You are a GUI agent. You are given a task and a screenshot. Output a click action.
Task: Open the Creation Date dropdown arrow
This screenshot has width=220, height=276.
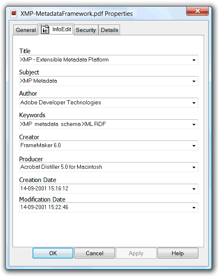pyautogui.click(x=194, y=189)
